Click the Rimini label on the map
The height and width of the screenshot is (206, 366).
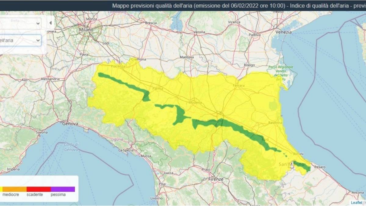point(298,154)
